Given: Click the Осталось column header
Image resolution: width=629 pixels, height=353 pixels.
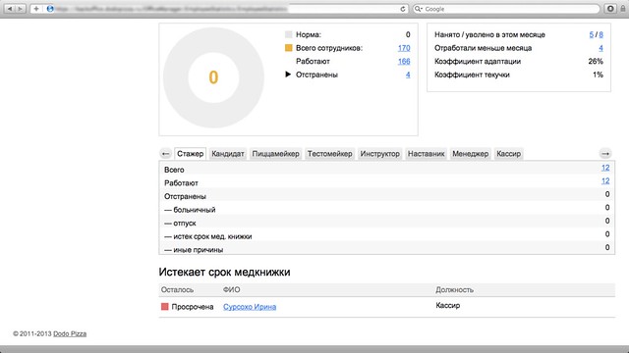Looking at the screenshot, I should pos(177,290).
